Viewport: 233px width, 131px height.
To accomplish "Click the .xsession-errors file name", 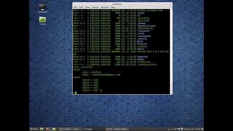I will click(x=147, y=64).
